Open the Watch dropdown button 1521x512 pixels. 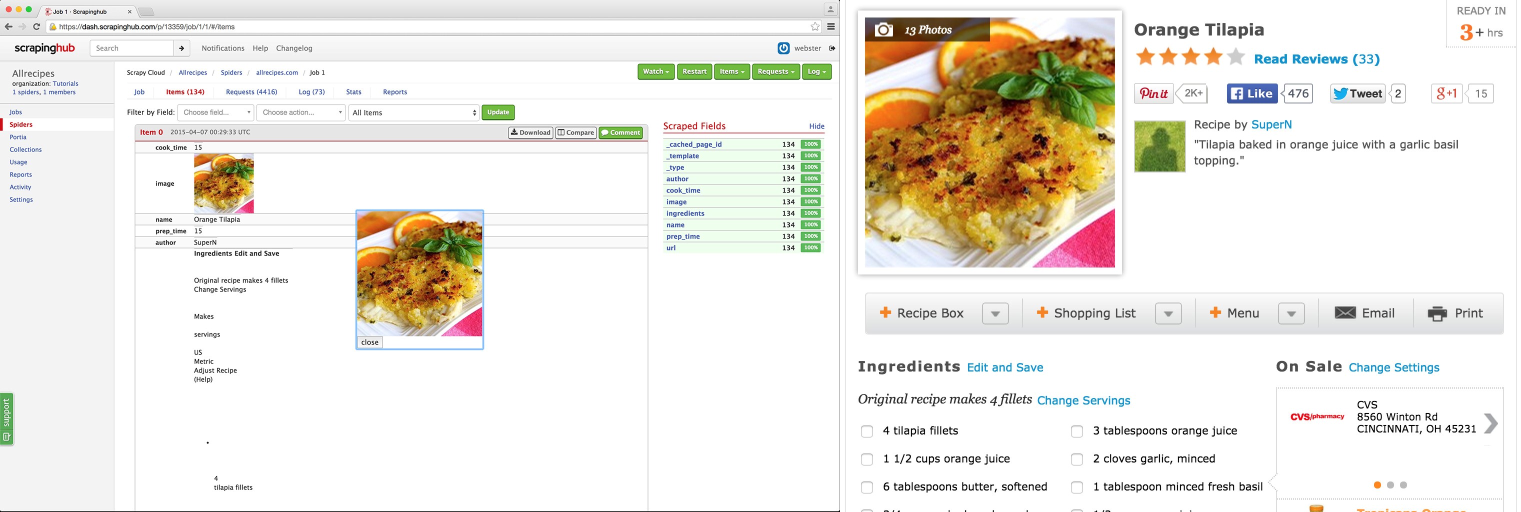coord(655,71)
